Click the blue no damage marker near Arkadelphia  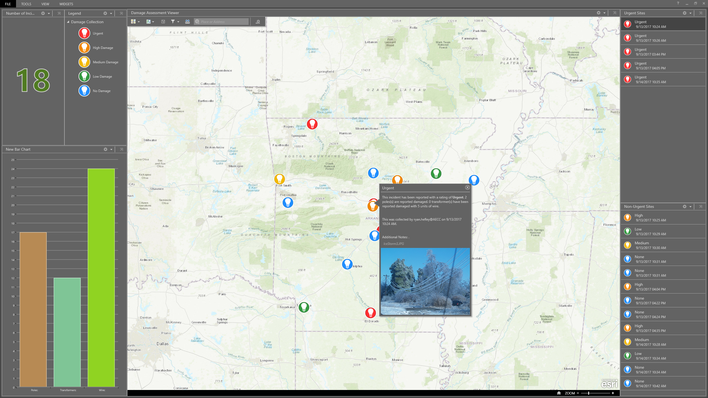[x=347, y=264]
